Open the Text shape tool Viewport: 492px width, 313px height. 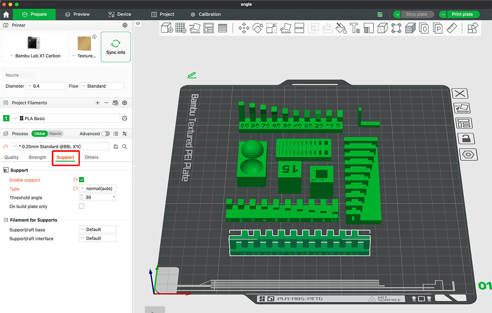[x=355, y=28]
